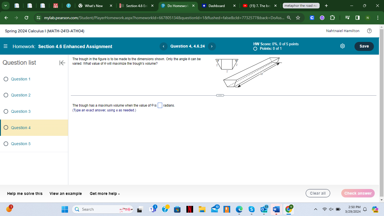
Task: Open Microsoft Edge from the taskbar
Action: [239, 209]
